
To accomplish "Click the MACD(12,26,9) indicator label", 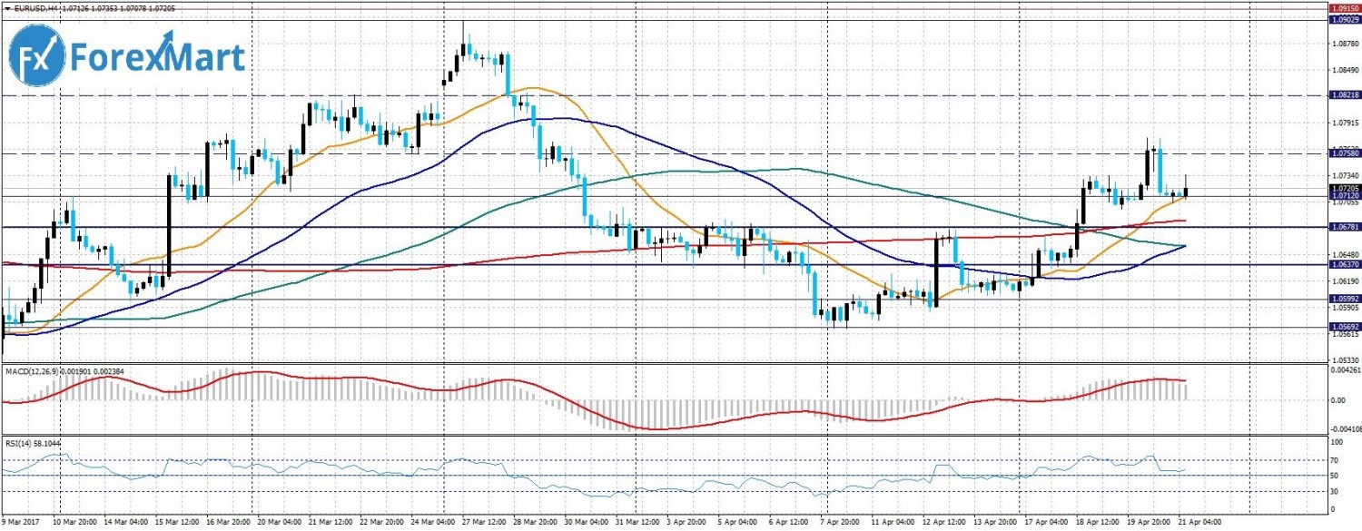I will [32, 371].
